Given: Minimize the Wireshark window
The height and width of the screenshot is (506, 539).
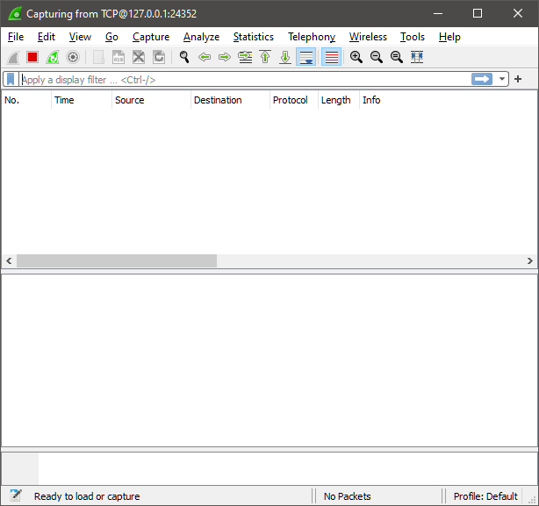Looking at the screenshot, I should pos(437,13).
